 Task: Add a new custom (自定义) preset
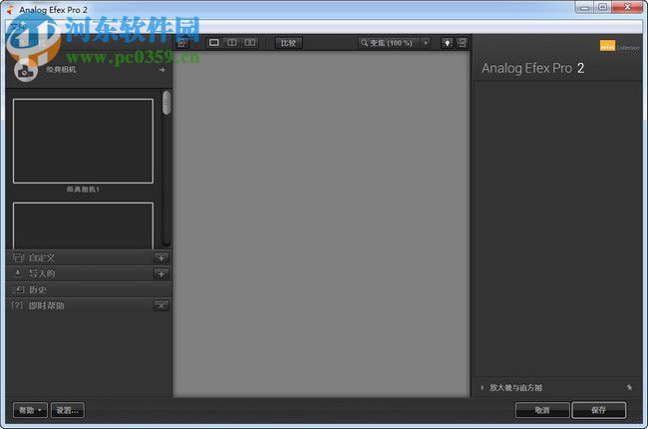[x=161, y=257]
